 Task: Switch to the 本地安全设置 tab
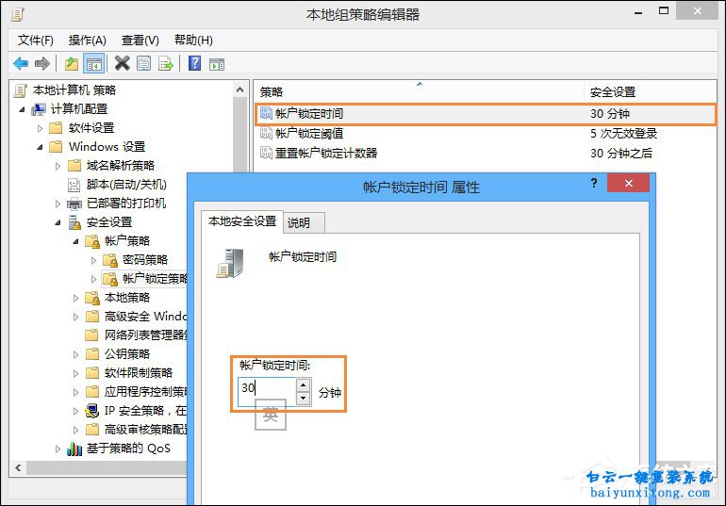(242, 221)
